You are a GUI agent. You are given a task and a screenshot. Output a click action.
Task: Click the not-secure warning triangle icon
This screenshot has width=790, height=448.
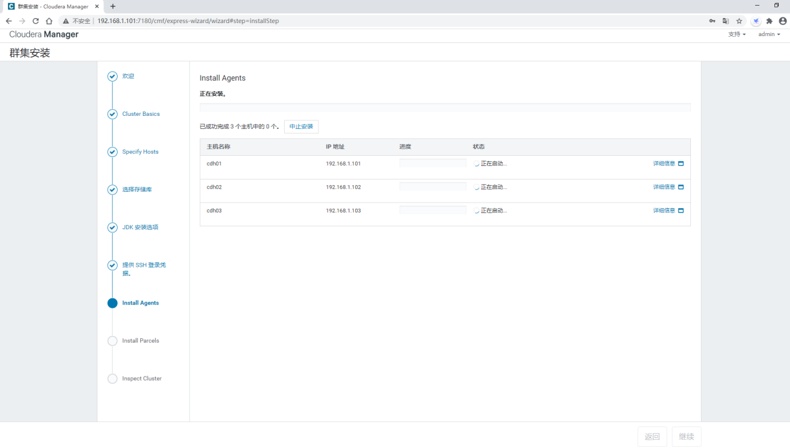tap(66, 21)
